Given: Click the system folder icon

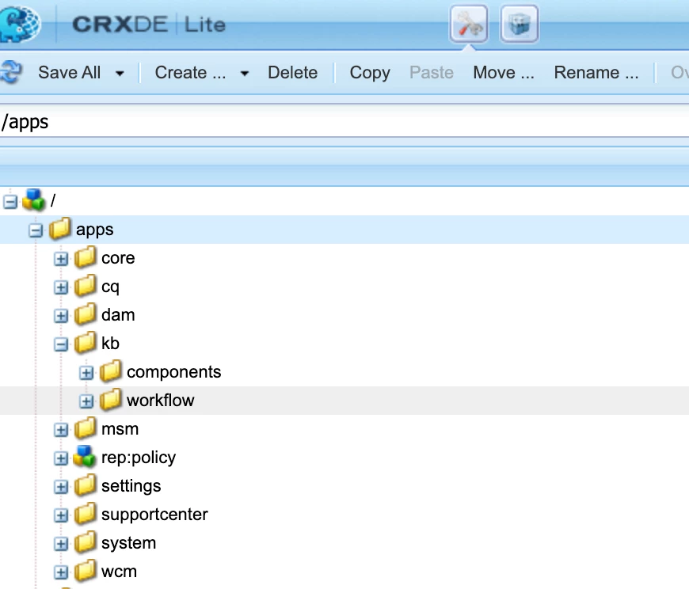Looking at the screenshot, I should tap(86, 543).
